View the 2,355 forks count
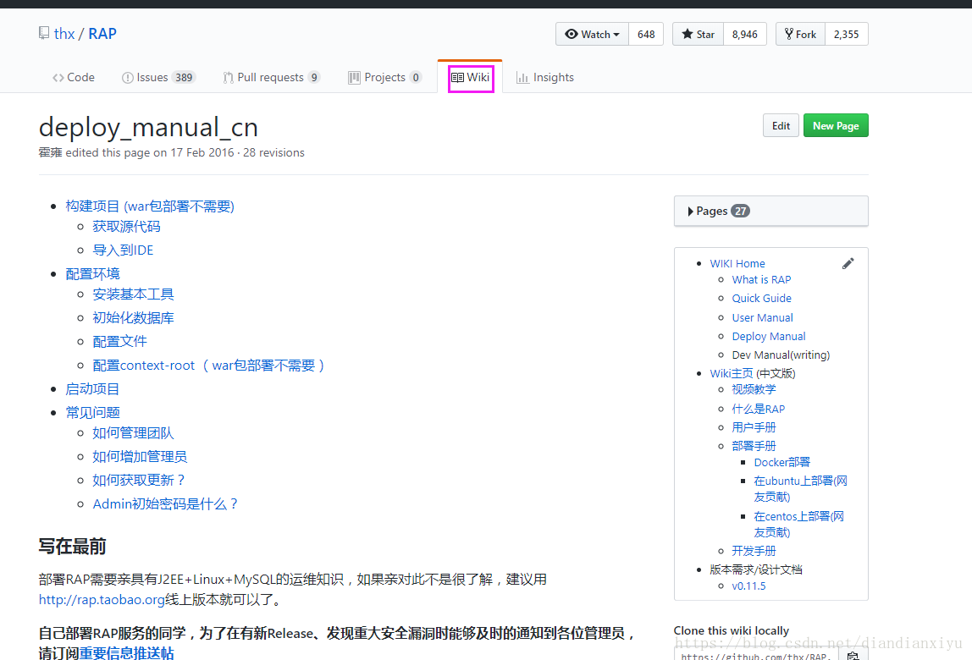This screenshot has height=660, width=972. (846, 34)
